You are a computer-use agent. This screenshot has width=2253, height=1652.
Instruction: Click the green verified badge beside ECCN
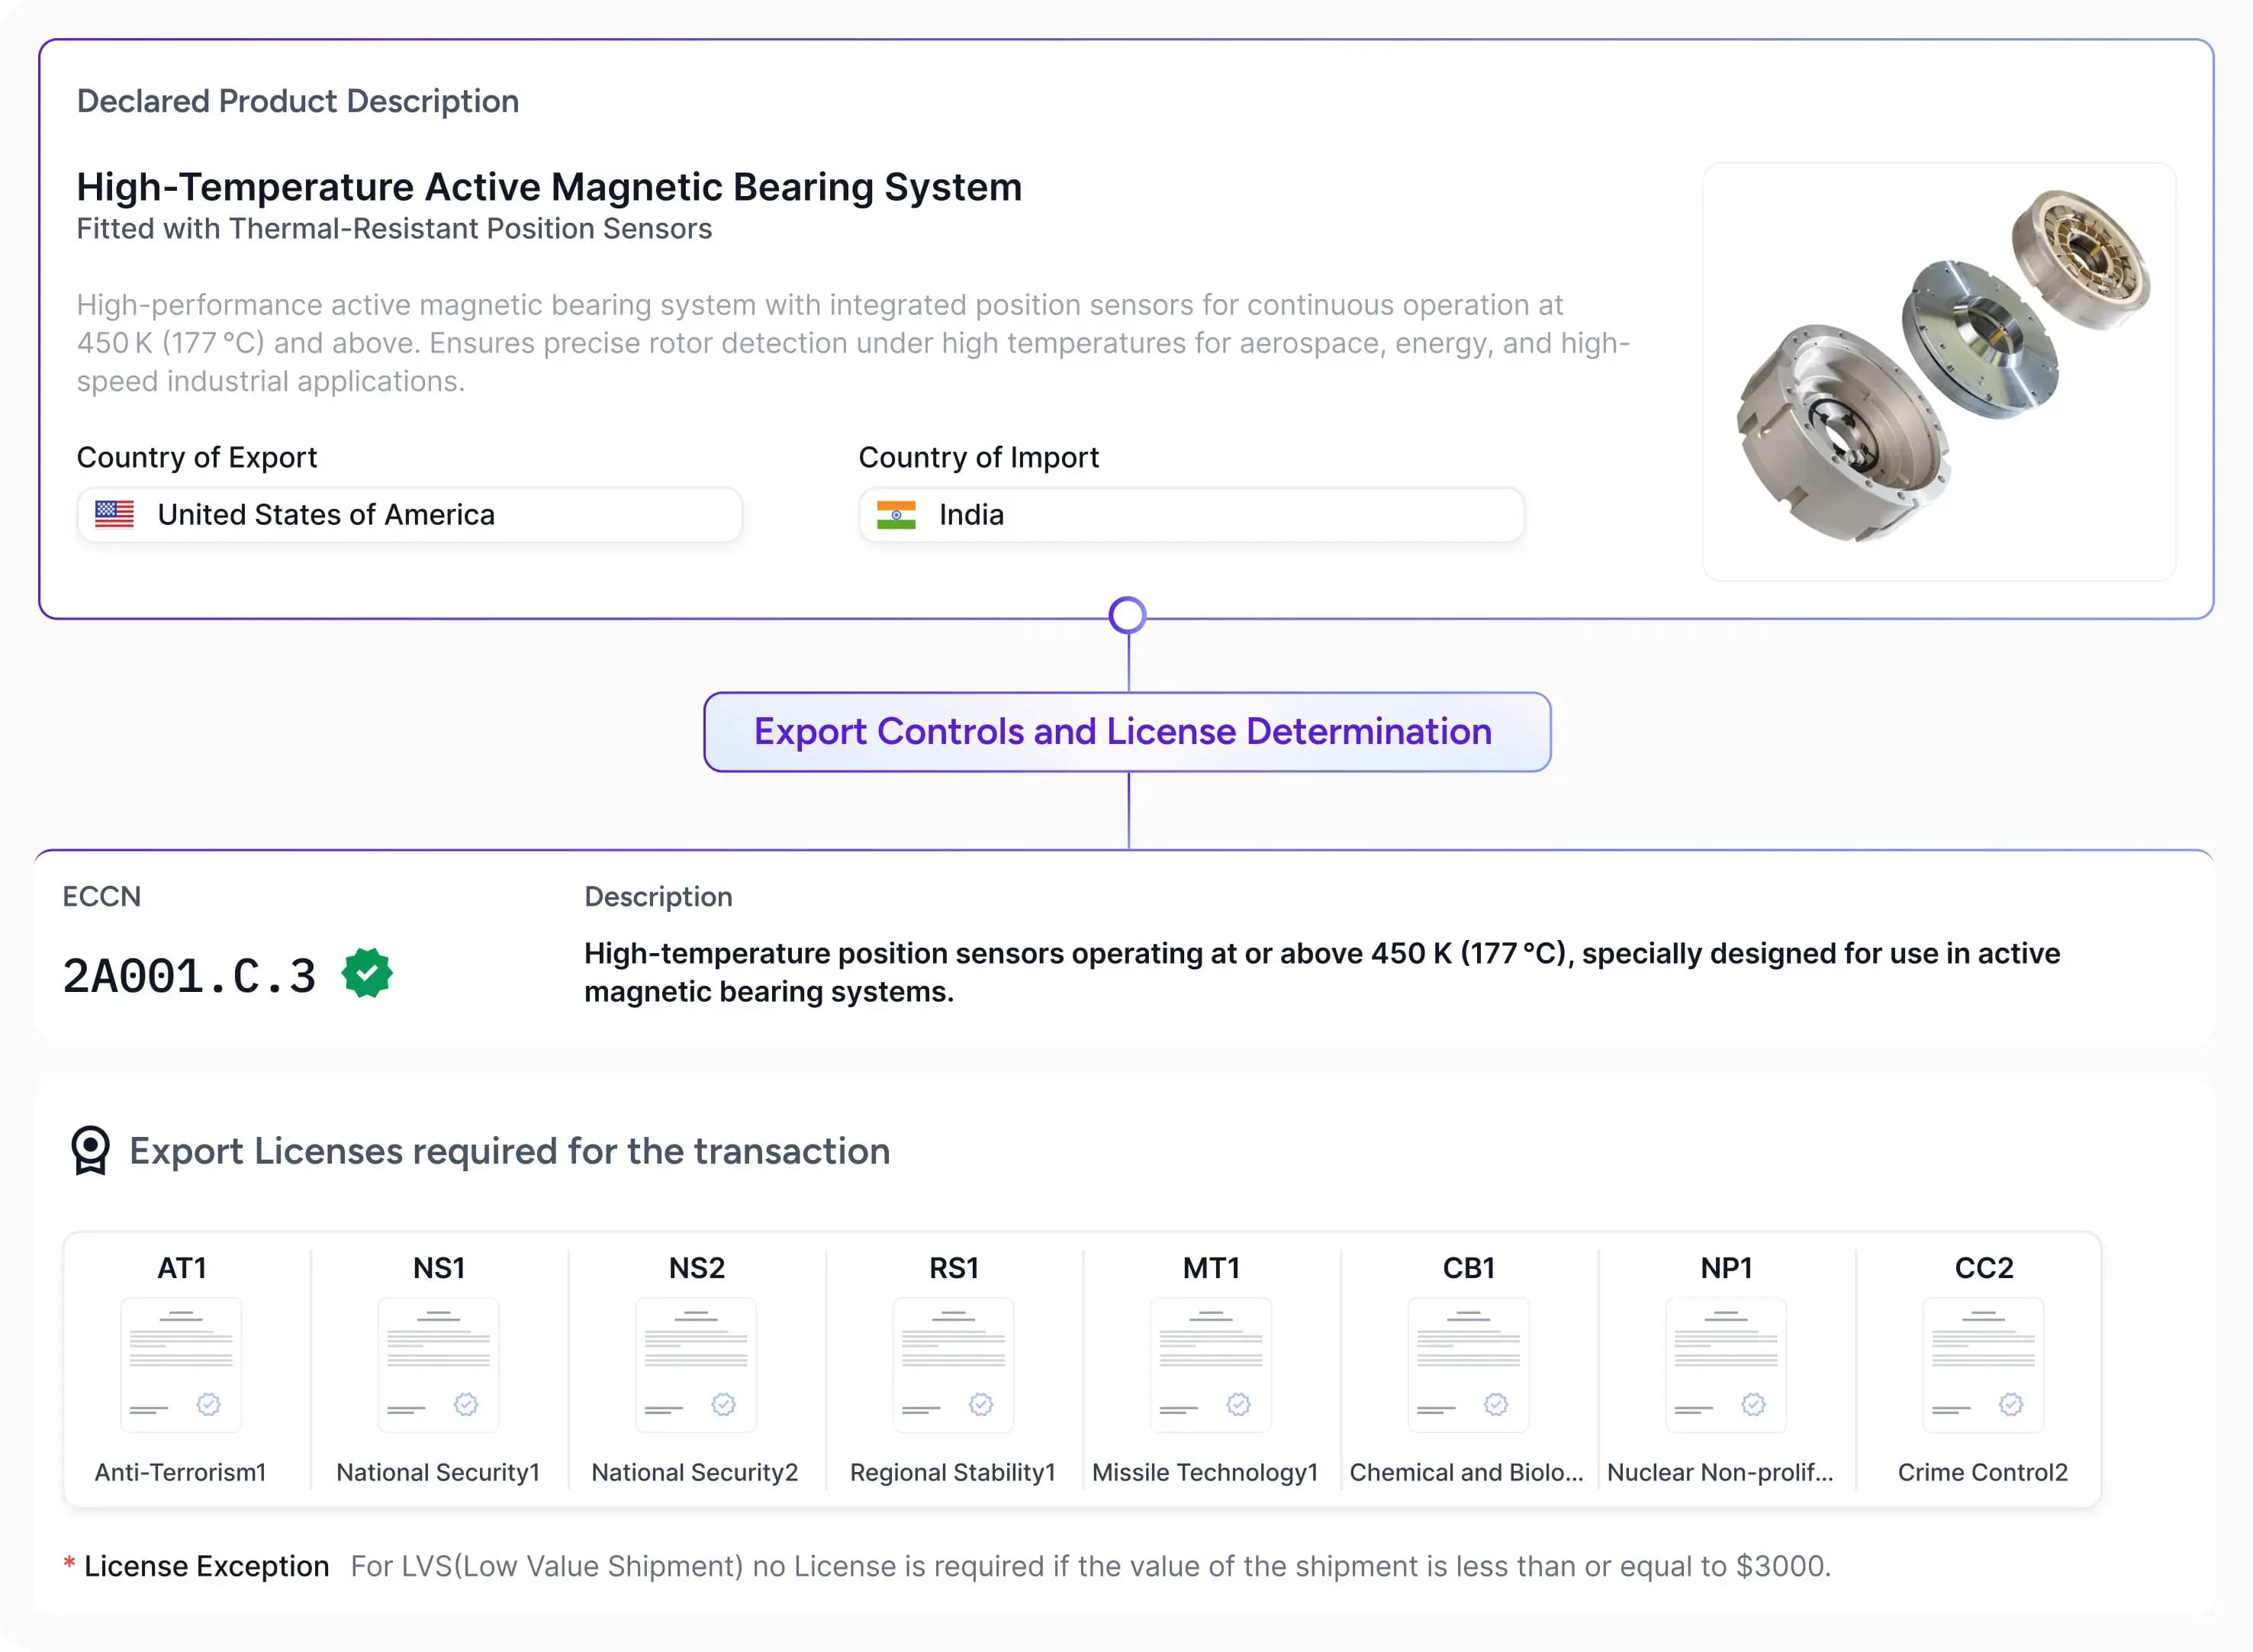coord(367,973)
